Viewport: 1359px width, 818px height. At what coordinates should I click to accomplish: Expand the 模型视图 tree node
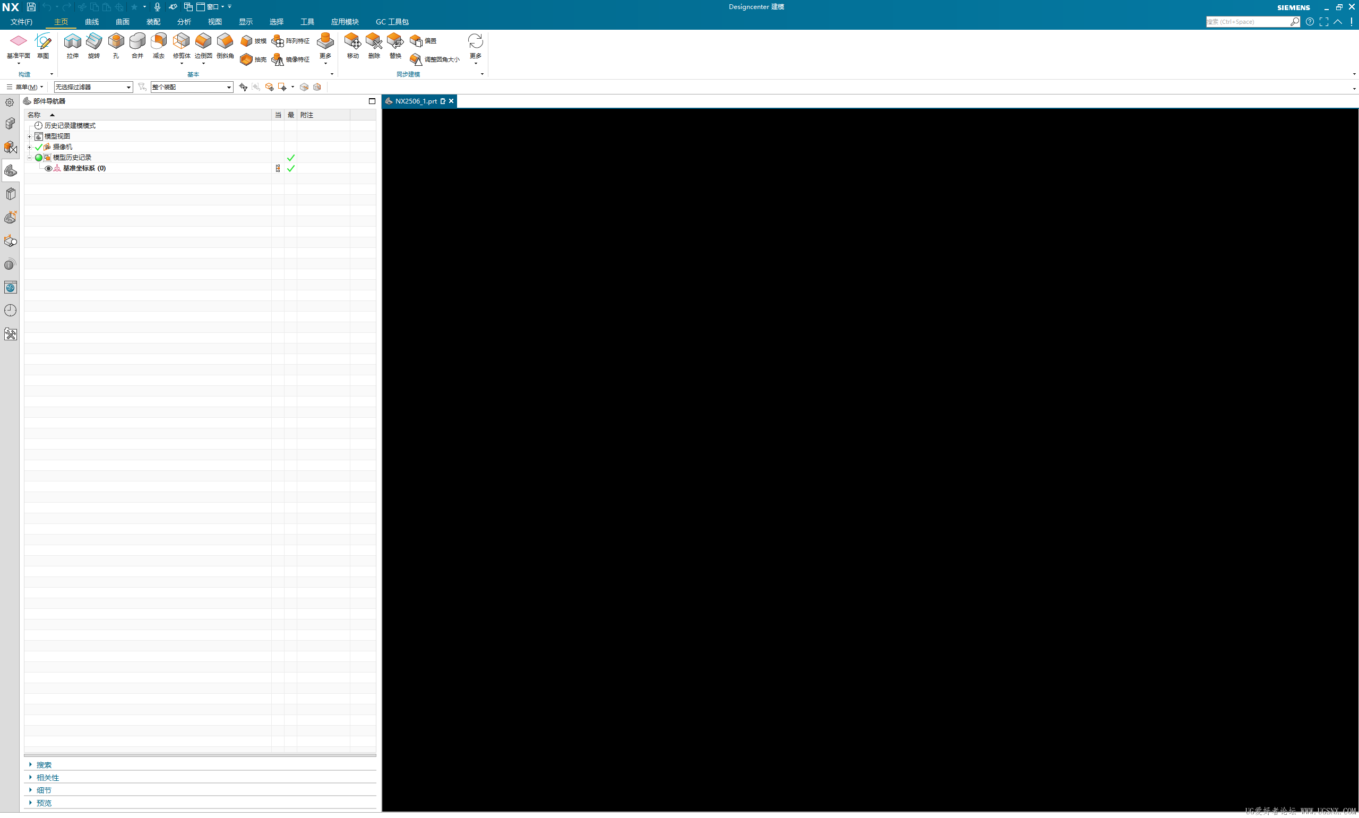point(30,136)
